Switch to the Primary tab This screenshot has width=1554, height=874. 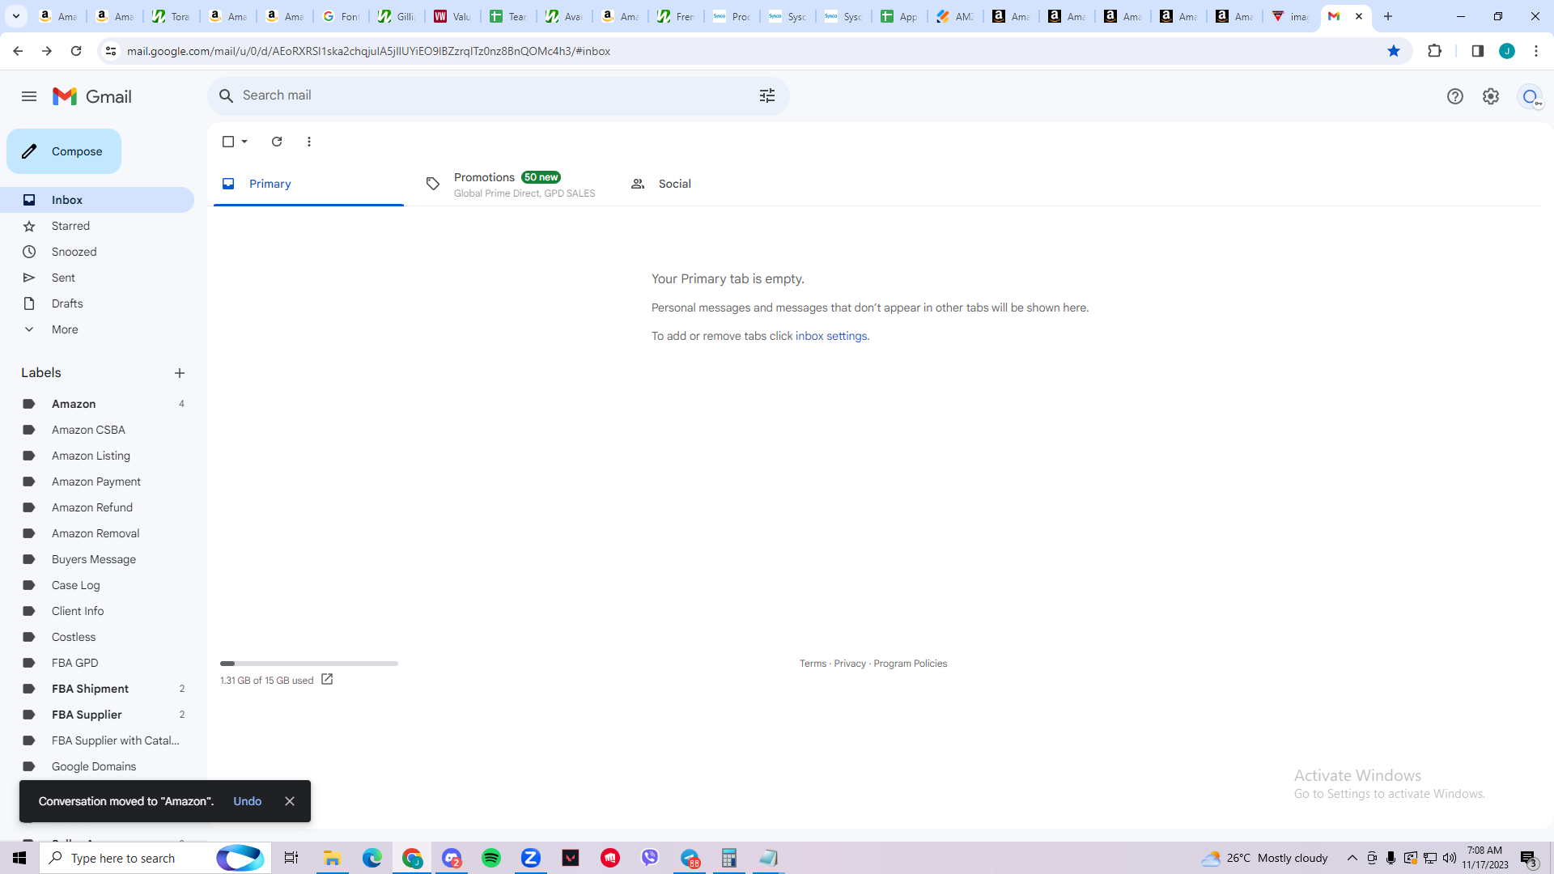point(308,184)
